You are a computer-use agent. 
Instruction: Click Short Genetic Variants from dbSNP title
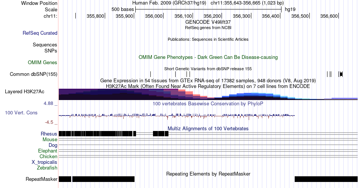click(x=208, y=69)
